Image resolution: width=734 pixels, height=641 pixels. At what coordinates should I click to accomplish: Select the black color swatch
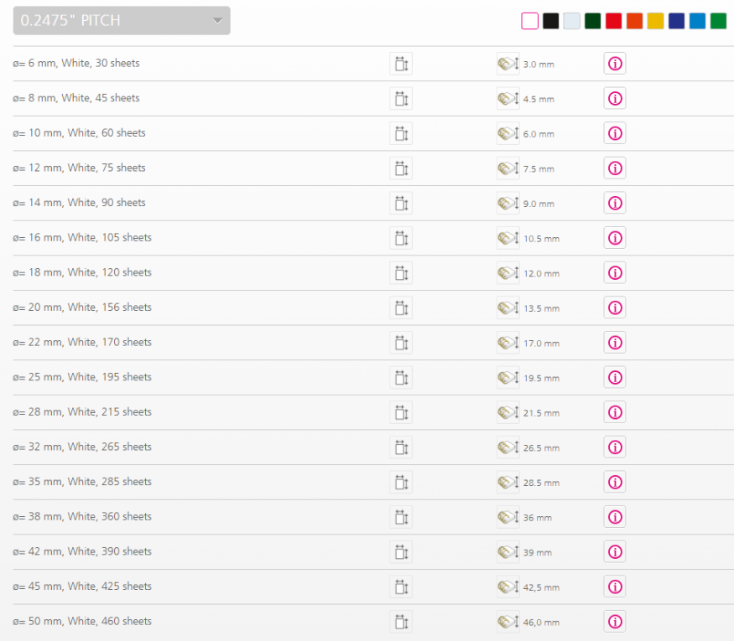click(x=550, y=21)
